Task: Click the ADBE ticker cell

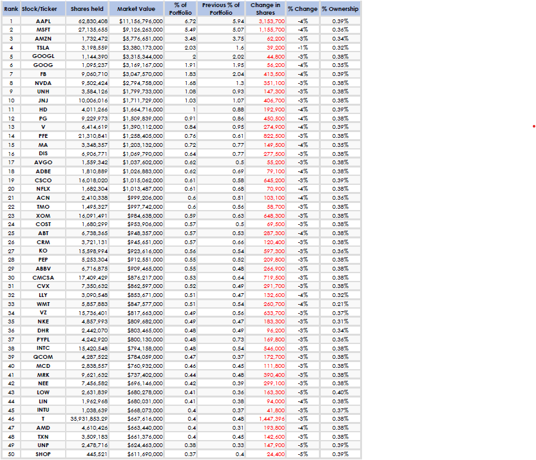Action: (x=43, y=171)
